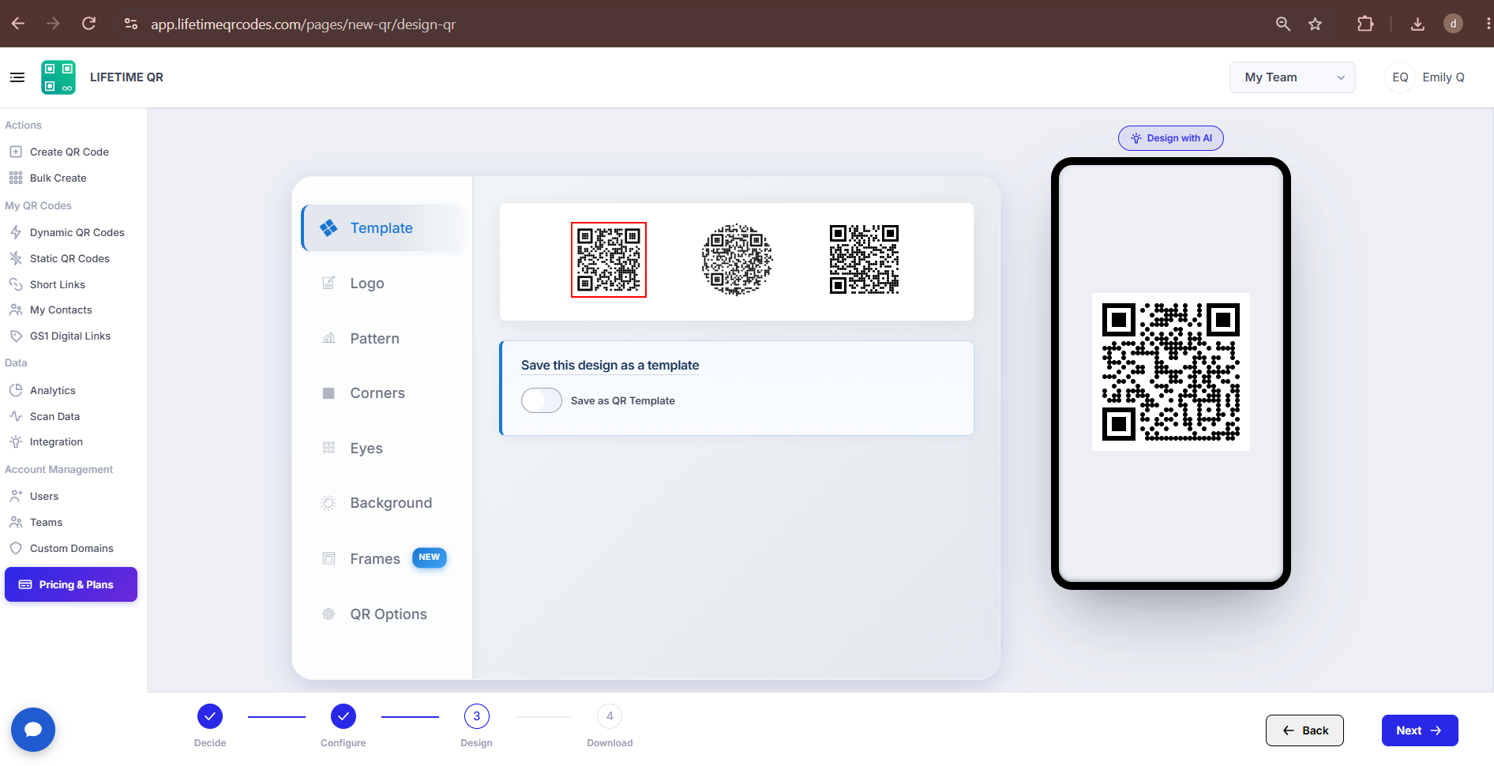Enable the Save as QR Template toggle
The height and width of the screenshot is (766, 1494).
[542, 400]
